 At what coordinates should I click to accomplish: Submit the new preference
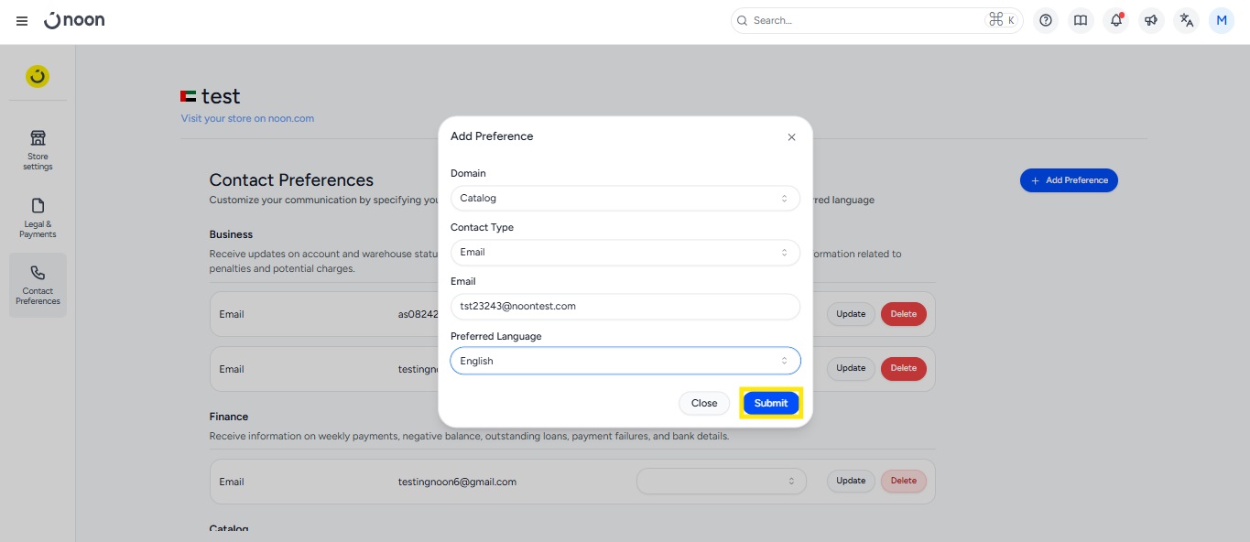click(770, 403)
